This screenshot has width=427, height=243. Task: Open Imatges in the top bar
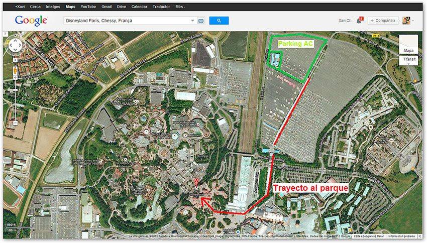[53, 7]
